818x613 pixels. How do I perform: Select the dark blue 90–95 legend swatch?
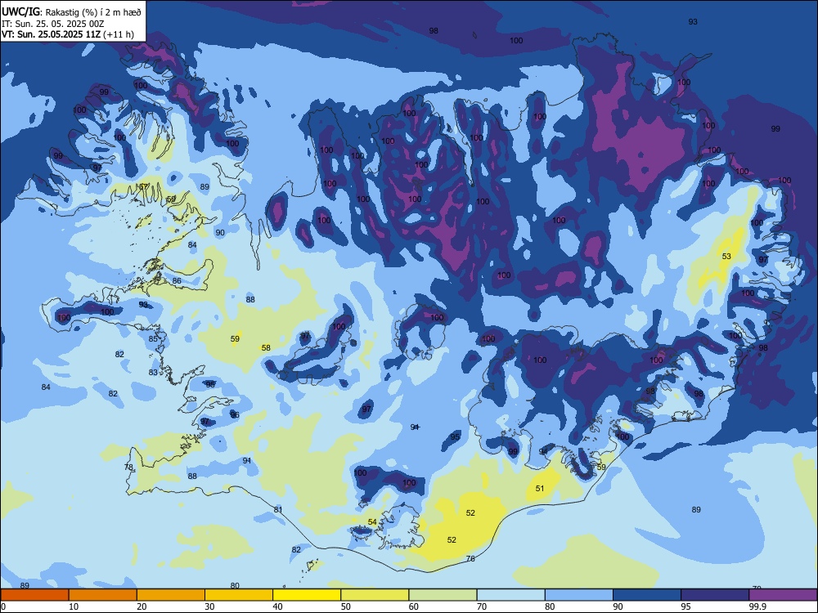tap(647, 595)
